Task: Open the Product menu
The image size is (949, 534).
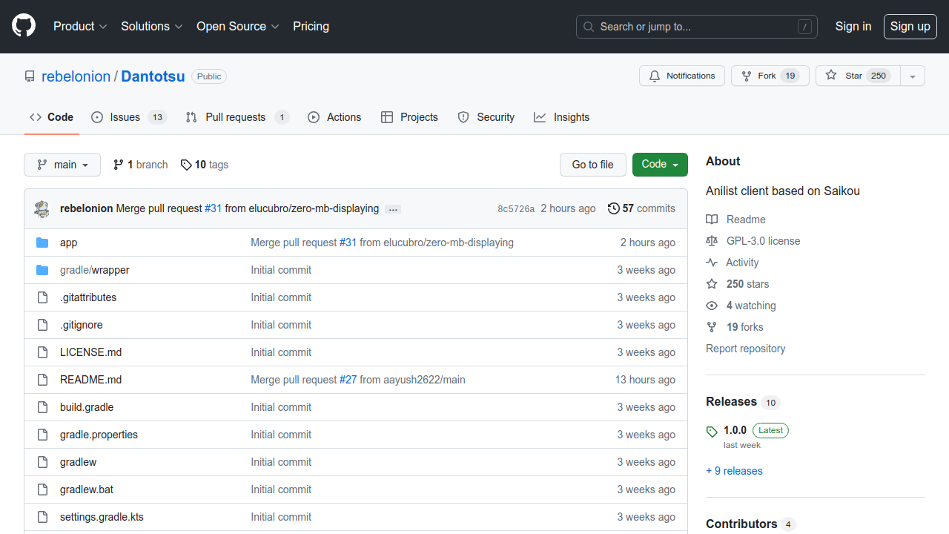Action: coord(80,27)
